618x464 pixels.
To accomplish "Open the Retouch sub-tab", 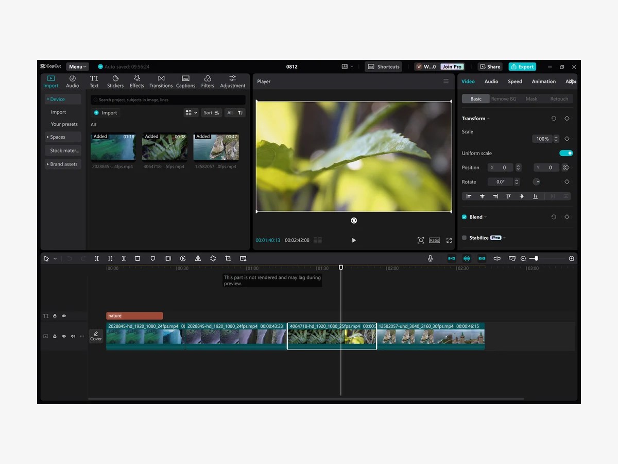I will [559, 98].
